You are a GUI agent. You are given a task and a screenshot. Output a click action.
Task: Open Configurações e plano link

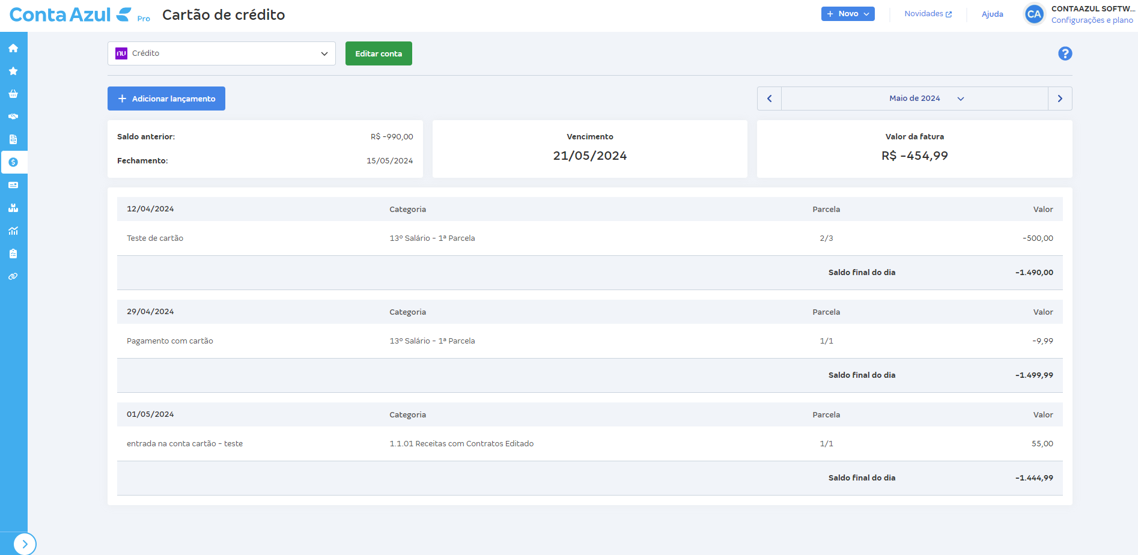1092,20
